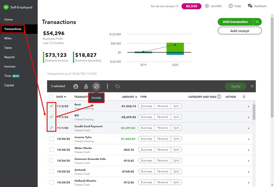Viewport: 274px width, 187px height.
Task: Toggle the select-all transactions checkbox
Action: [x=51, y=97]
